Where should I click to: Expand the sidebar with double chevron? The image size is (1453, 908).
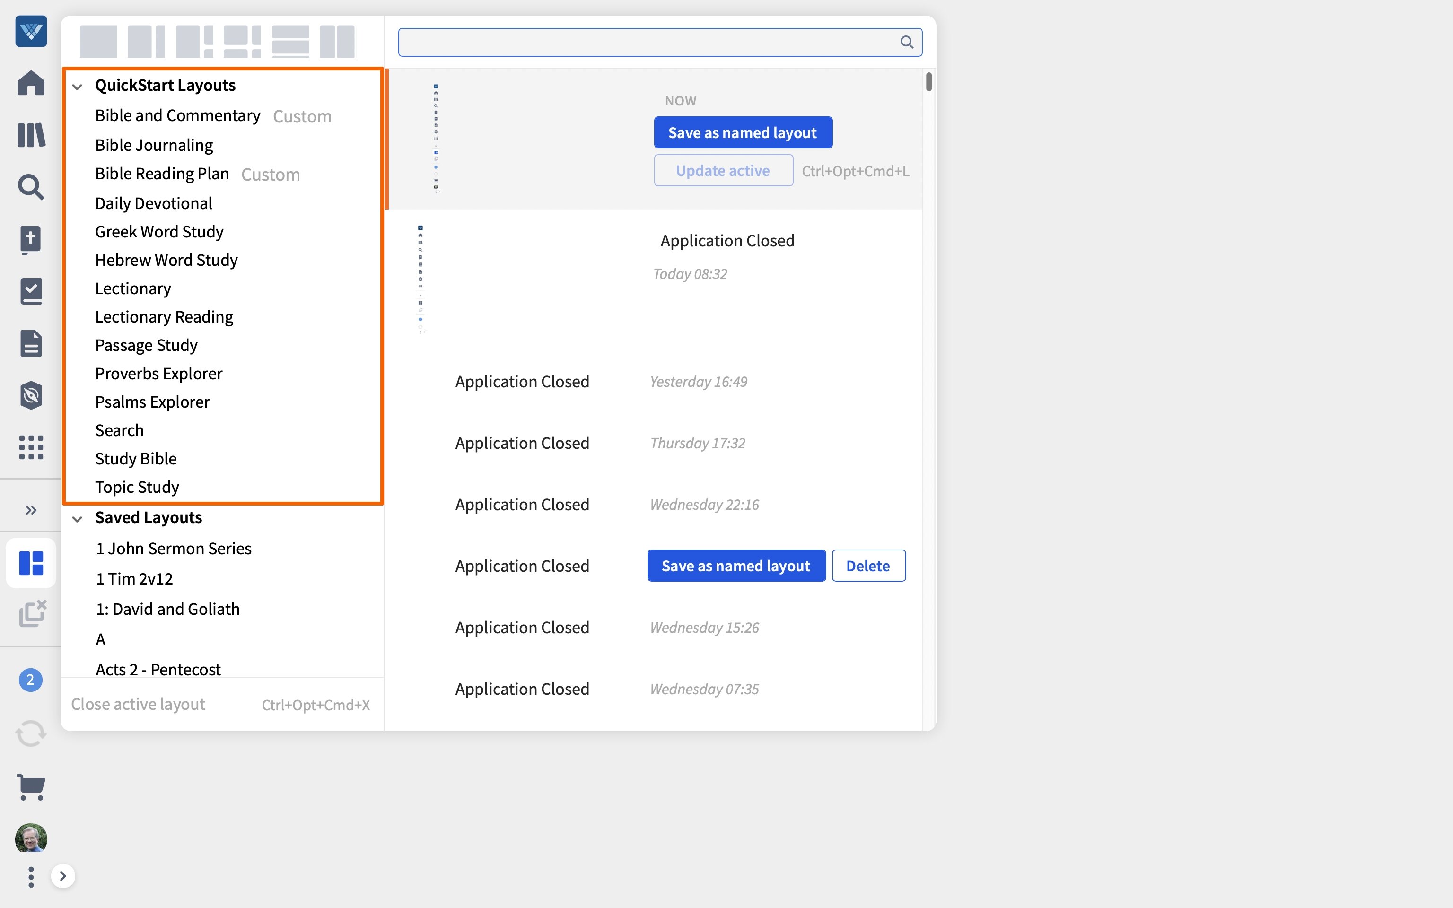point(31,510)
